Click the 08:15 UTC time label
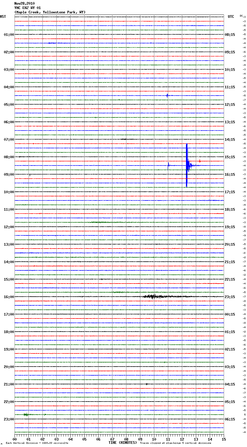Screen dimensions: 247x447 [x=230, y=35]
